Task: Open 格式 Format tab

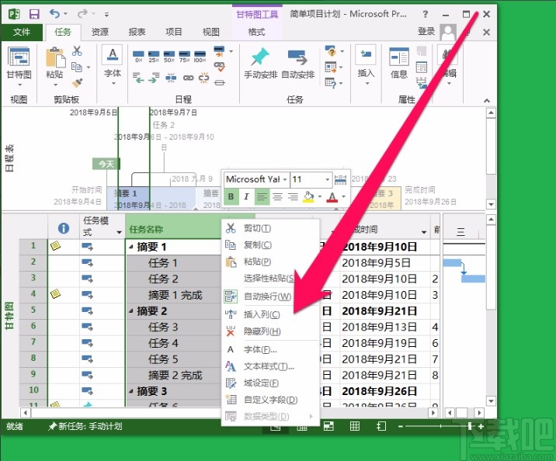Action: pos(256,32)
